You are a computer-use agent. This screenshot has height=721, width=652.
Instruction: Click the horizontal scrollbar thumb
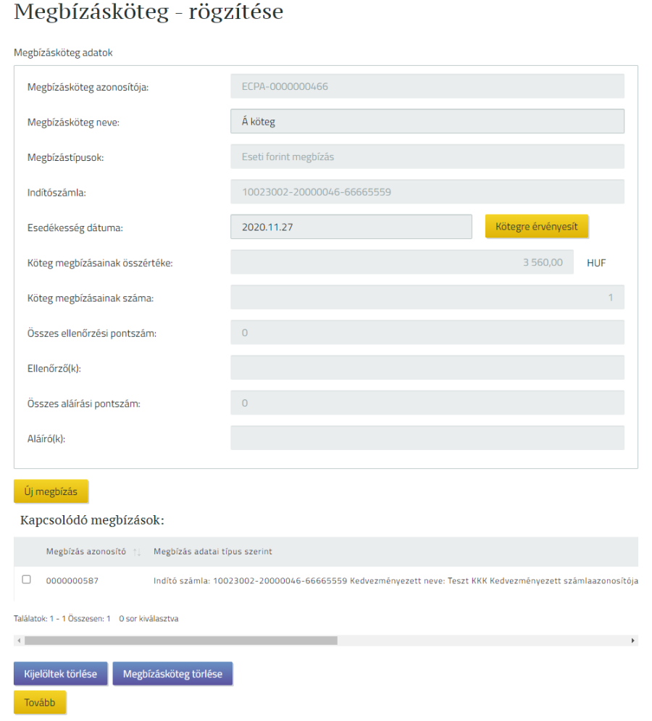pos(180,641)
